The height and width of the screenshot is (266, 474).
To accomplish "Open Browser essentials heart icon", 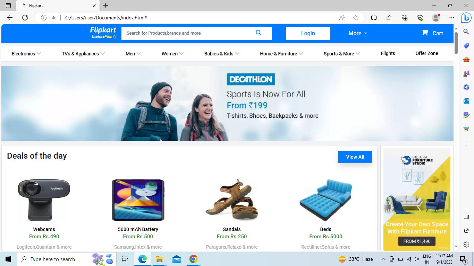I will [420, 18].
